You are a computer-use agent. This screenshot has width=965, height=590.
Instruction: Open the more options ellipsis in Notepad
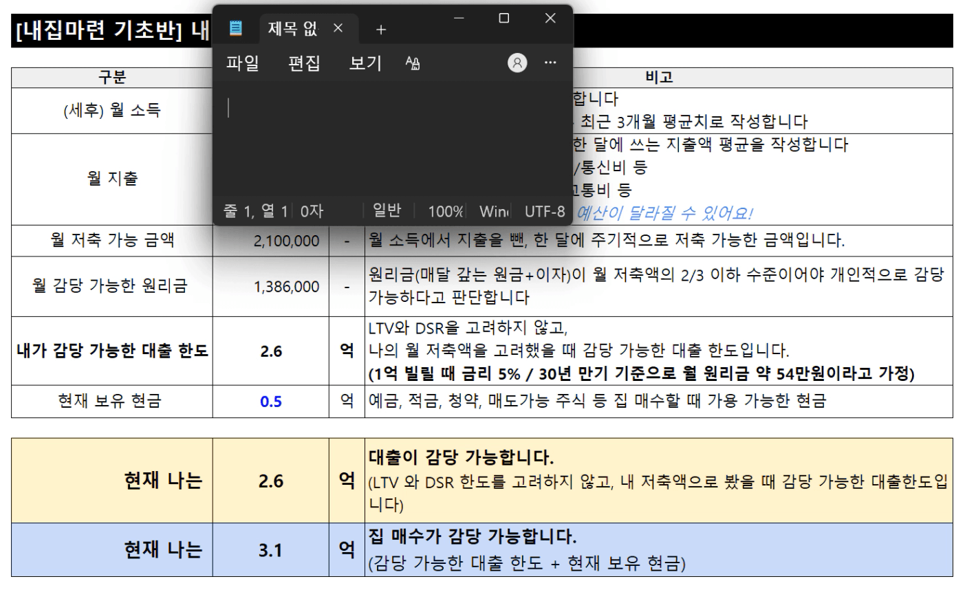550,63
